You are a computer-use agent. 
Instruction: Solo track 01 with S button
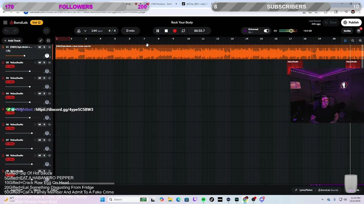[x=44, y=47]
